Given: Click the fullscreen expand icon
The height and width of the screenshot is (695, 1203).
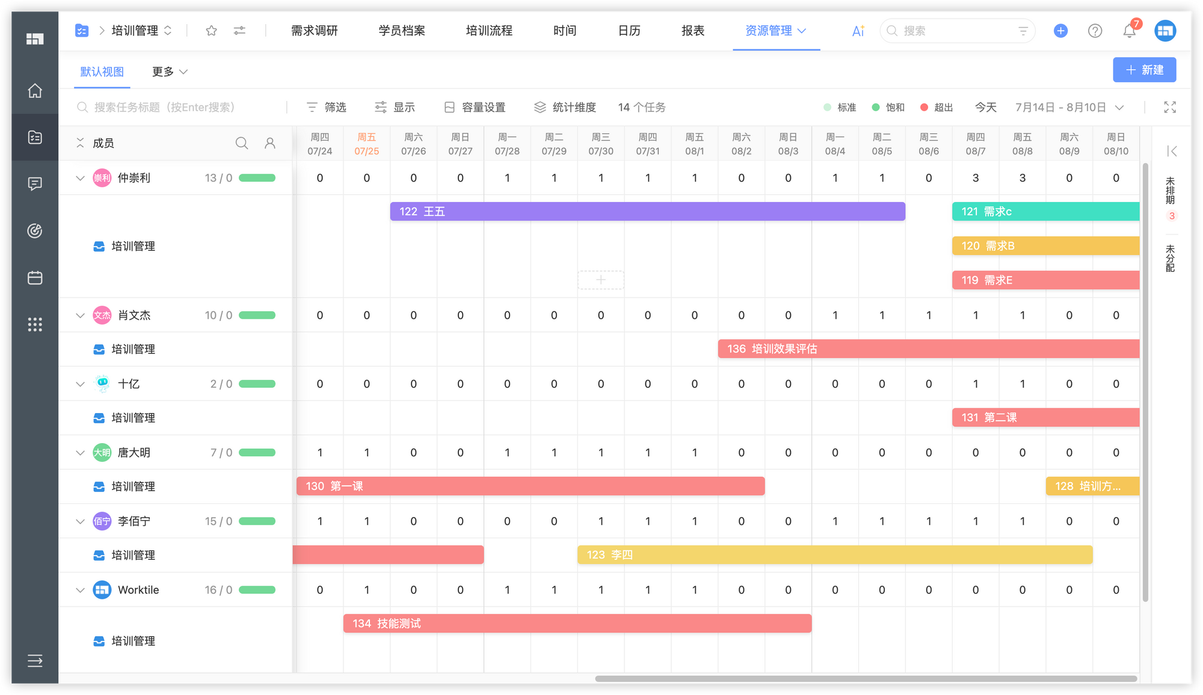Looking at the screenshot, I should (1169, 107).
